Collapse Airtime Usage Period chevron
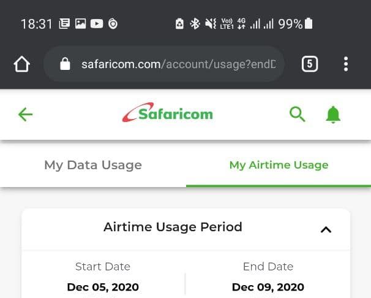The width and height of the screenshot is (371, 298). click(x=326, y=229)
